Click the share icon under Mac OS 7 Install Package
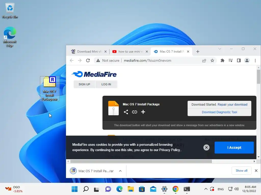This screenshot has height=195, width=261. [126, 112]
